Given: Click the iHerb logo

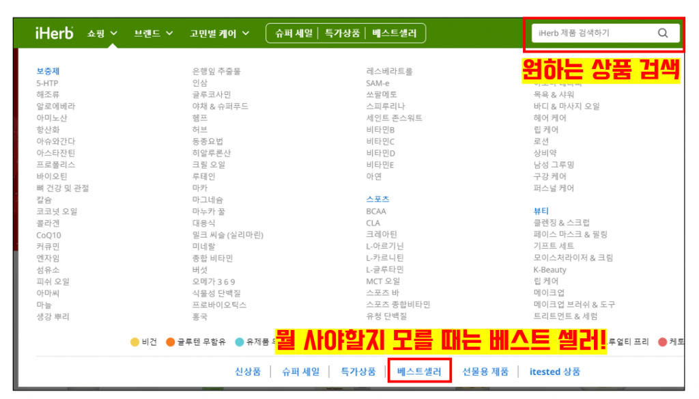Looking at the screenshot, I should pos(55,33).
